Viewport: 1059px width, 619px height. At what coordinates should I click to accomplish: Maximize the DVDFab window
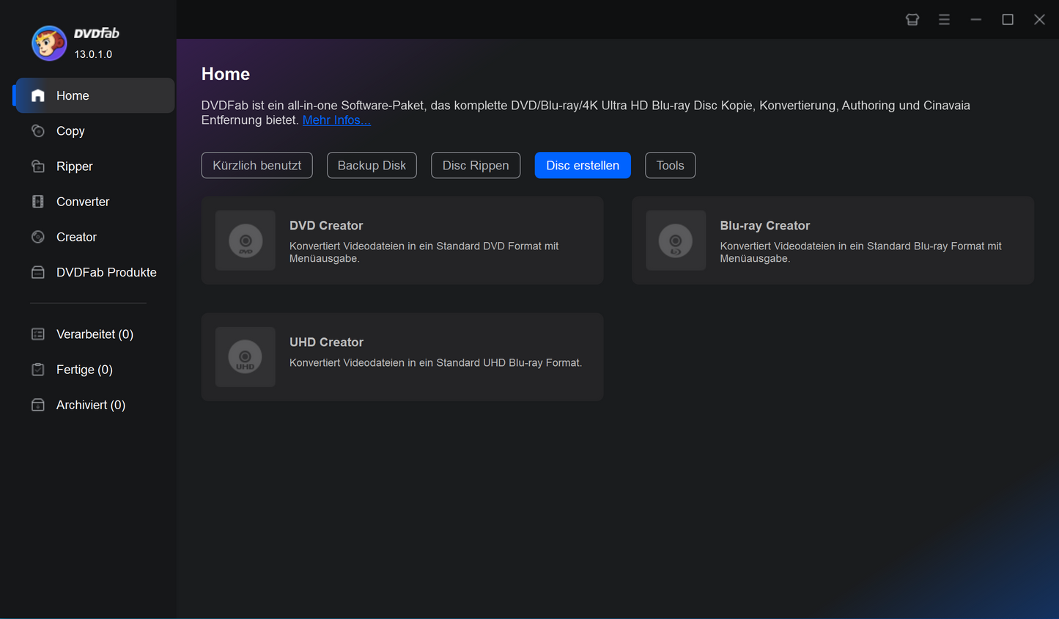[x=1008, y=20]
